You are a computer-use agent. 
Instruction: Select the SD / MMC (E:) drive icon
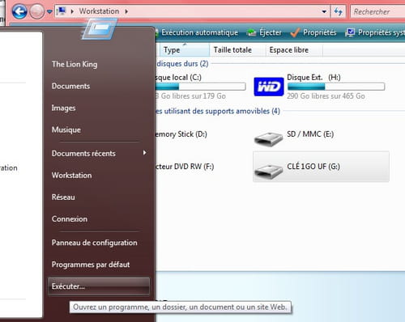(x=269, y=138)
